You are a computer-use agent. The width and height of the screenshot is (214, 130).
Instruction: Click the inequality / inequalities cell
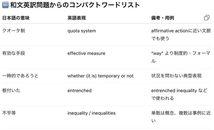91,113
